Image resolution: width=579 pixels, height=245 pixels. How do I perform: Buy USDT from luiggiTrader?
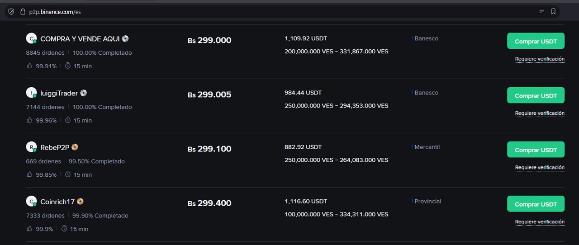click(536, 95)
